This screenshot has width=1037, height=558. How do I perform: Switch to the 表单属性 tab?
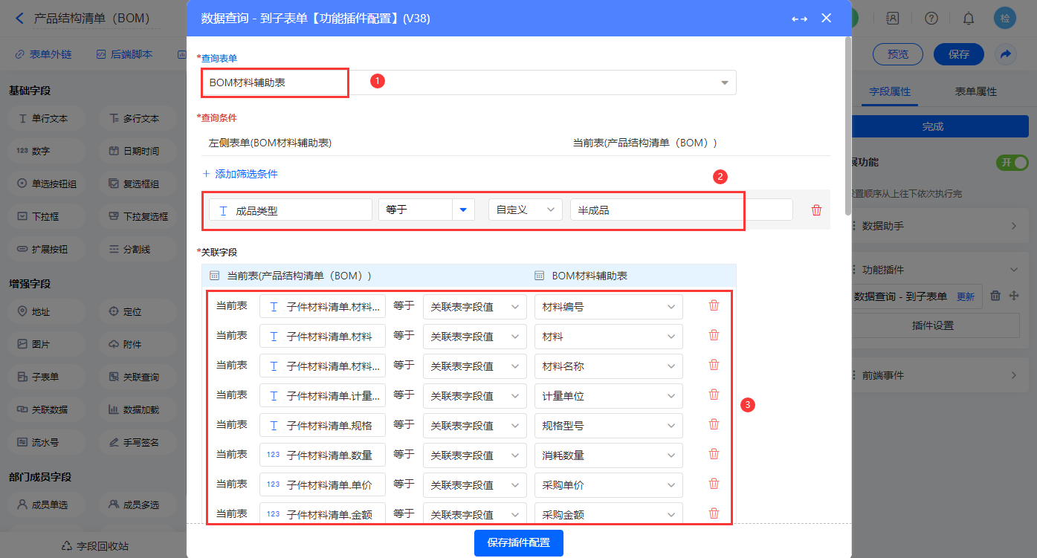click(x=975, y=91)
